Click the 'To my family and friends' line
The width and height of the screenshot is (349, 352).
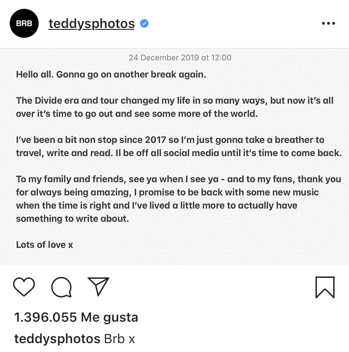click(178, 179)
